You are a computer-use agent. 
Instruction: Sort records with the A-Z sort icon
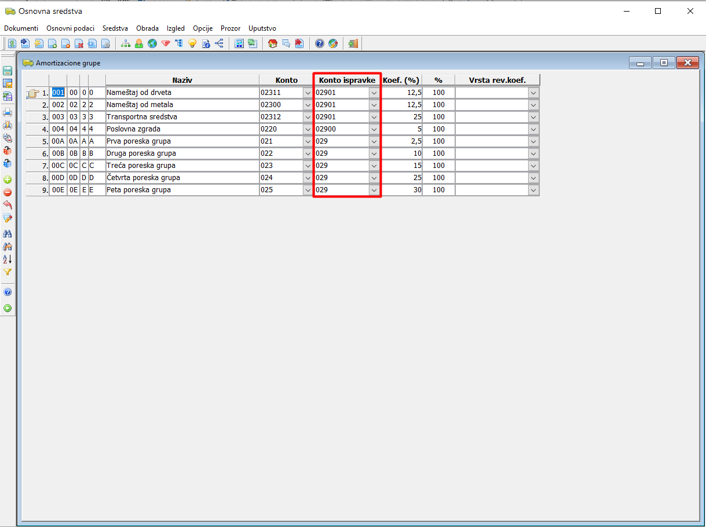pos(8,259)
